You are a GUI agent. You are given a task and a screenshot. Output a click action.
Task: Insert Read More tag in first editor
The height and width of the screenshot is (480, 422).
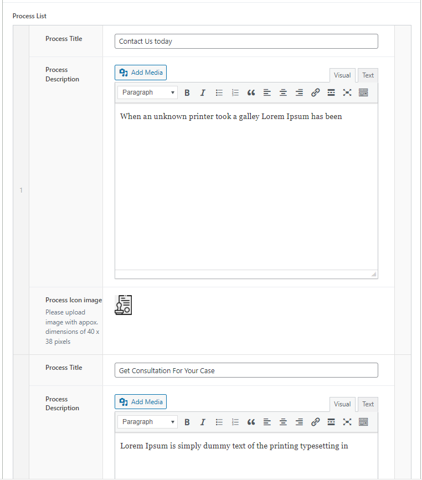click(331, 92)
